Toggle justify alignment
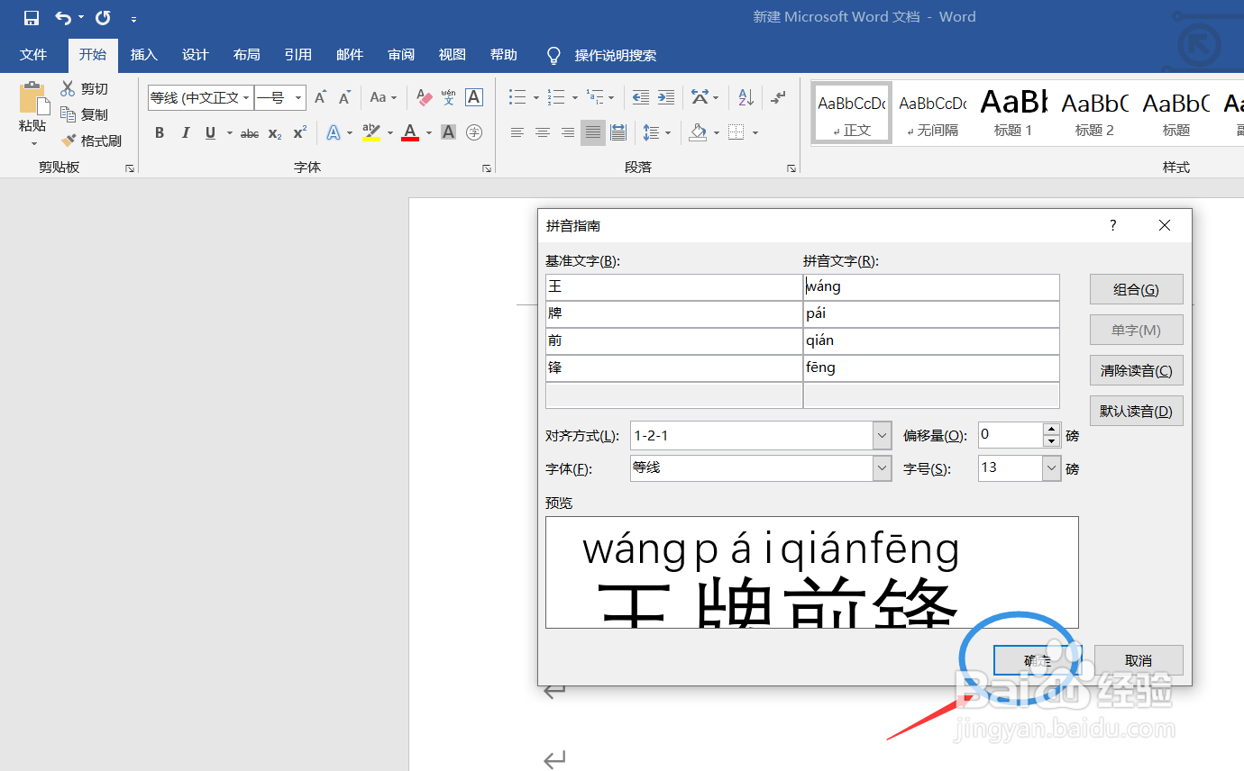 (593, 133)
